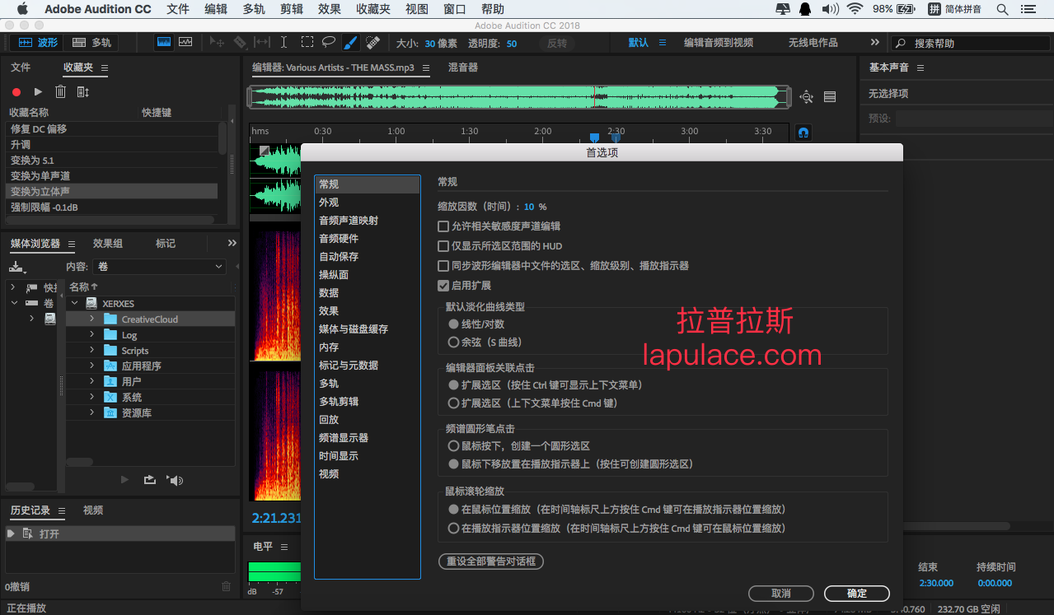Open the editor panel menu icon
Image resolution: width=1054 pixels, height=615 pixels.
pyautogui.click(x=426, y=68)
